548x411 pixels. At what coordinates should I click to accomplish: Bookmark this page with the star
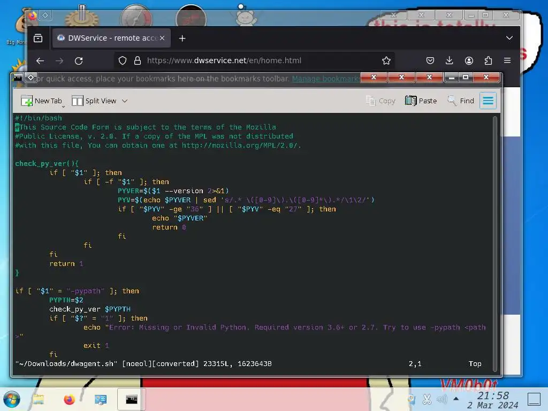[x=386, y=61]
